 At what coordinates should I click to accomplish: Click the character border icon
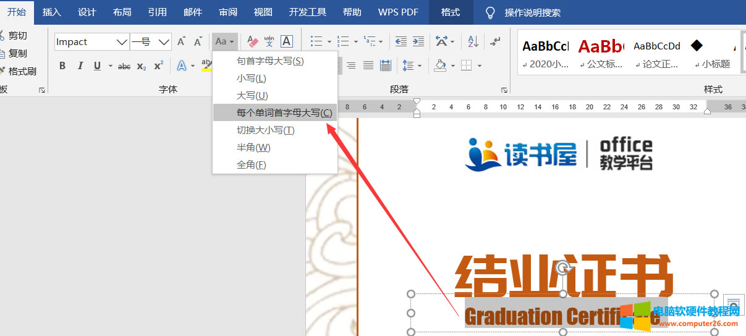tap(286, 41)
